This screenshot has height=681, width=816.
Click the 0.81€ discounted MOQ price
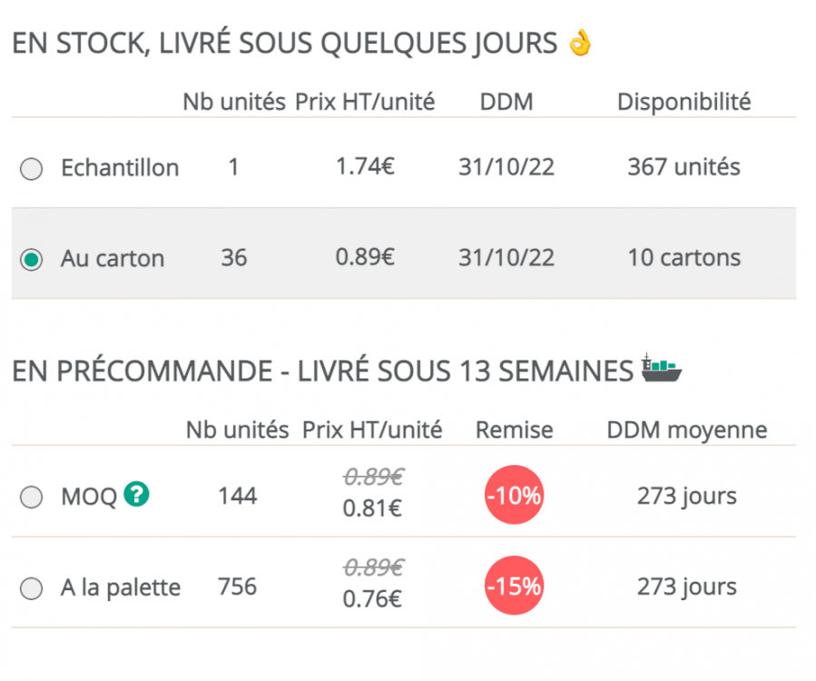373,508
